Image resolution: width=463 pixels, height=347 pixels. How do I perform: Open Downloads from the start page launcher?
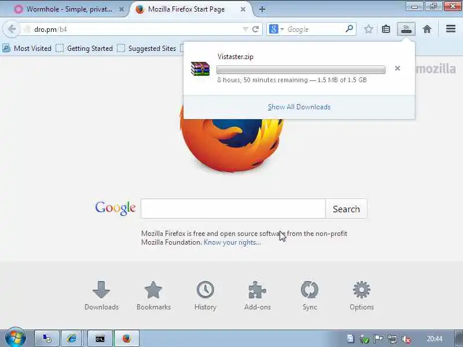[101, 296]
